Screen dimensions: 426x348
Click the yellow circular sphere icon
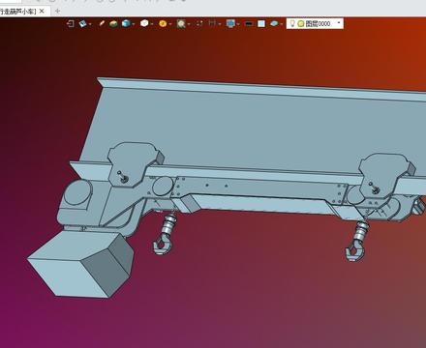163,23
